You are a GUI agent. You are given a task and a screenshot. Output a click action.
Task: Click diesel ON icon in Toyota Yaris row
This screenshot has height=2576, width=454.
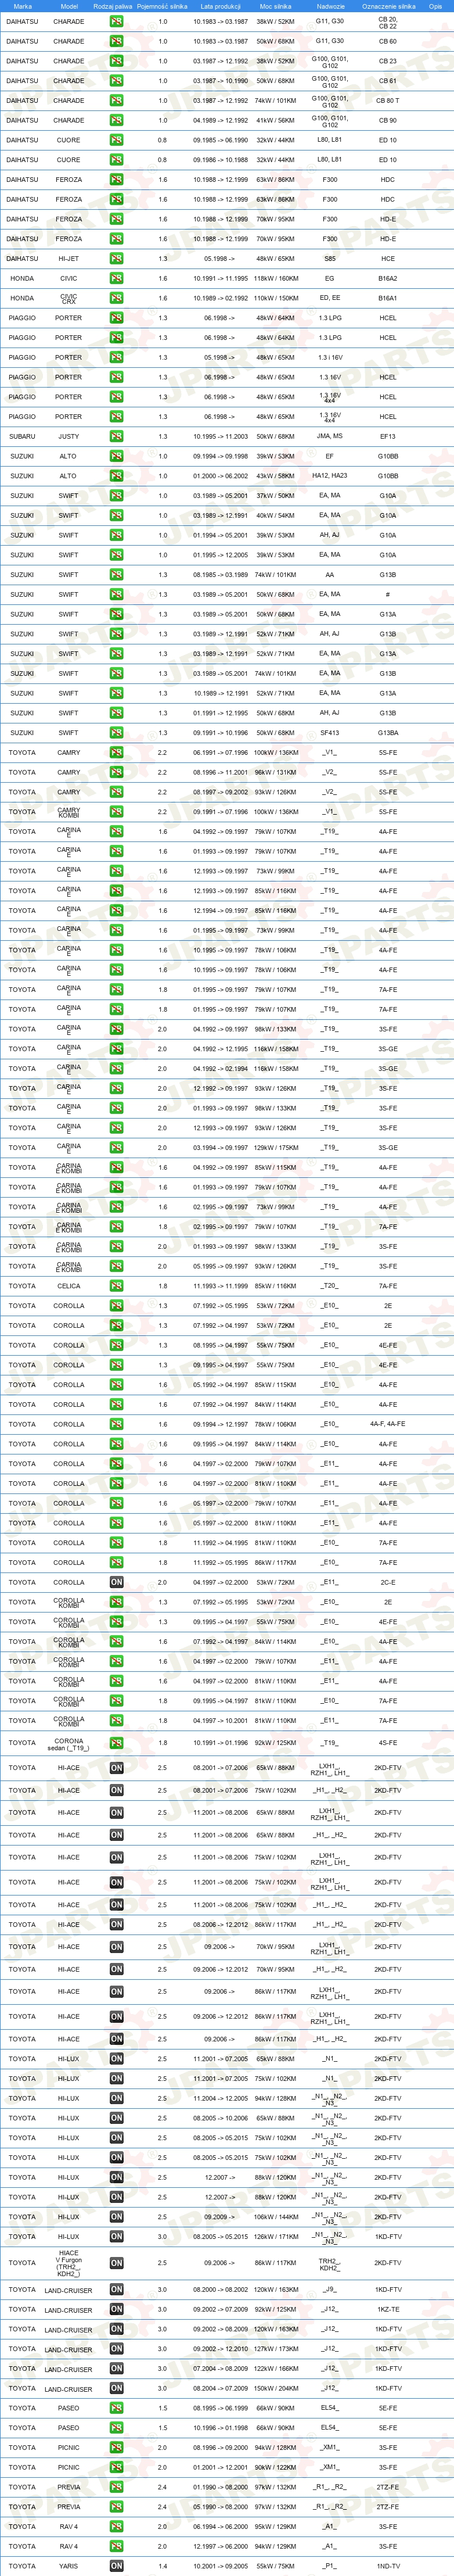click(x=117, y=2566)
